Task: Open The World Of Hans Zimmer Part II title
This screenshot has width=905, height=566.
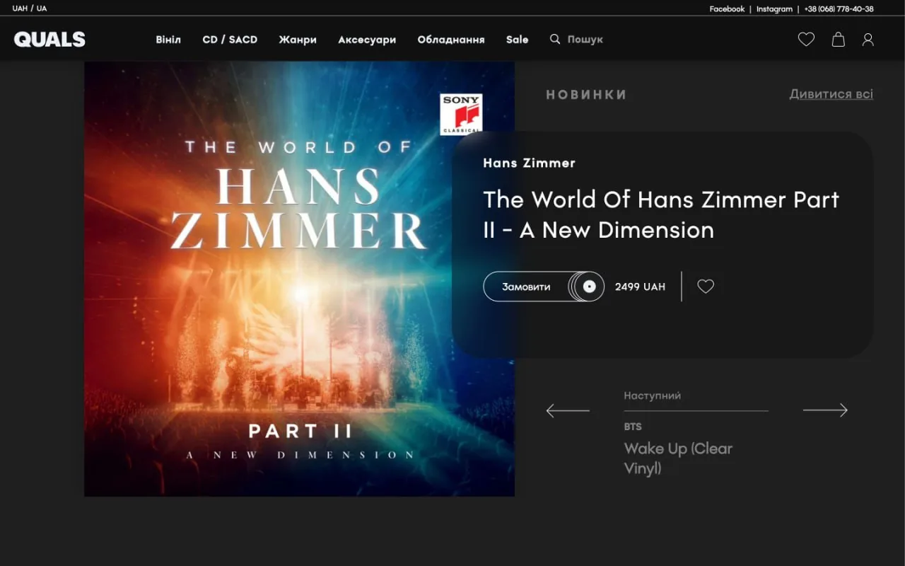Action: [x=661, y=214]
